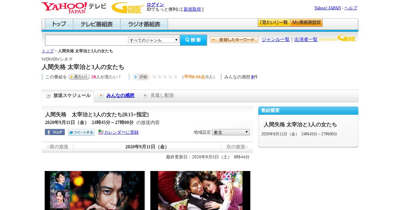This screenshot has height=210, width=400.
Task: Click the WOWOWシネマ channel label
Action: tap(57, 59)
